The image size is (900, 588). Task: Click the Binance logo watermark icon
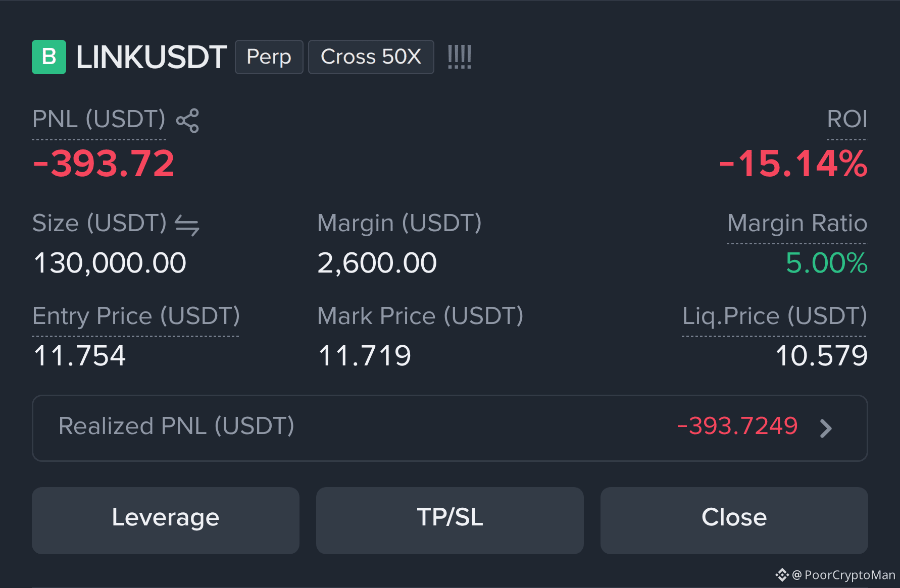click(x=782, y=575)
